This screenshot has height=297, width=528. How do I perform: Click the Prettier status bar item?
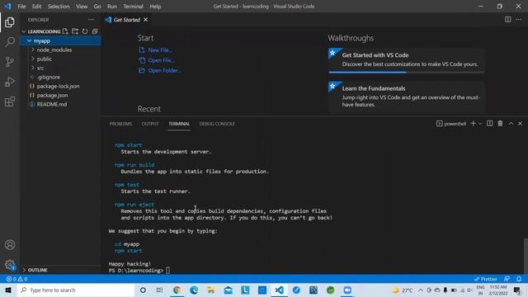pos(485,279)
